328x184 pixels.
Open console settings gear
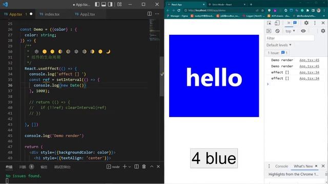click(x=323, y=31)
